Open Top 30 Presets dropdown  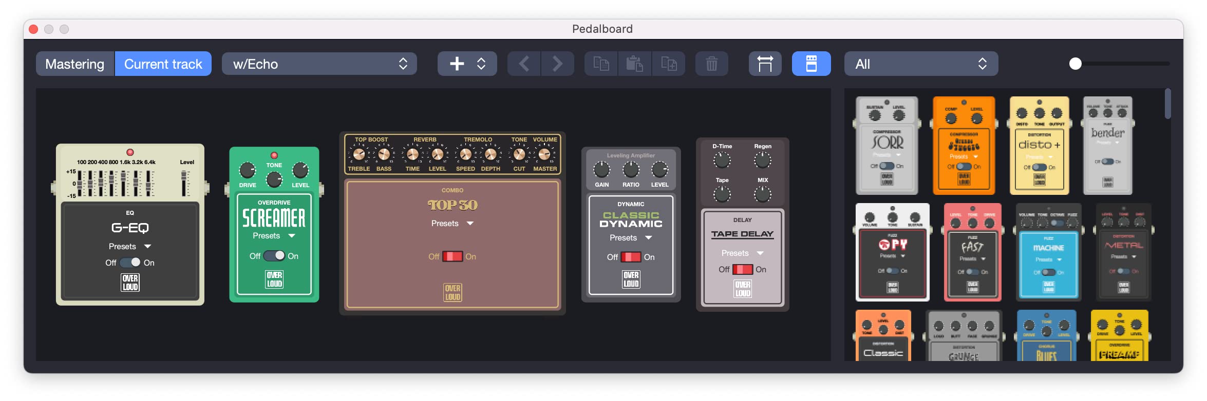coord(452,224)
